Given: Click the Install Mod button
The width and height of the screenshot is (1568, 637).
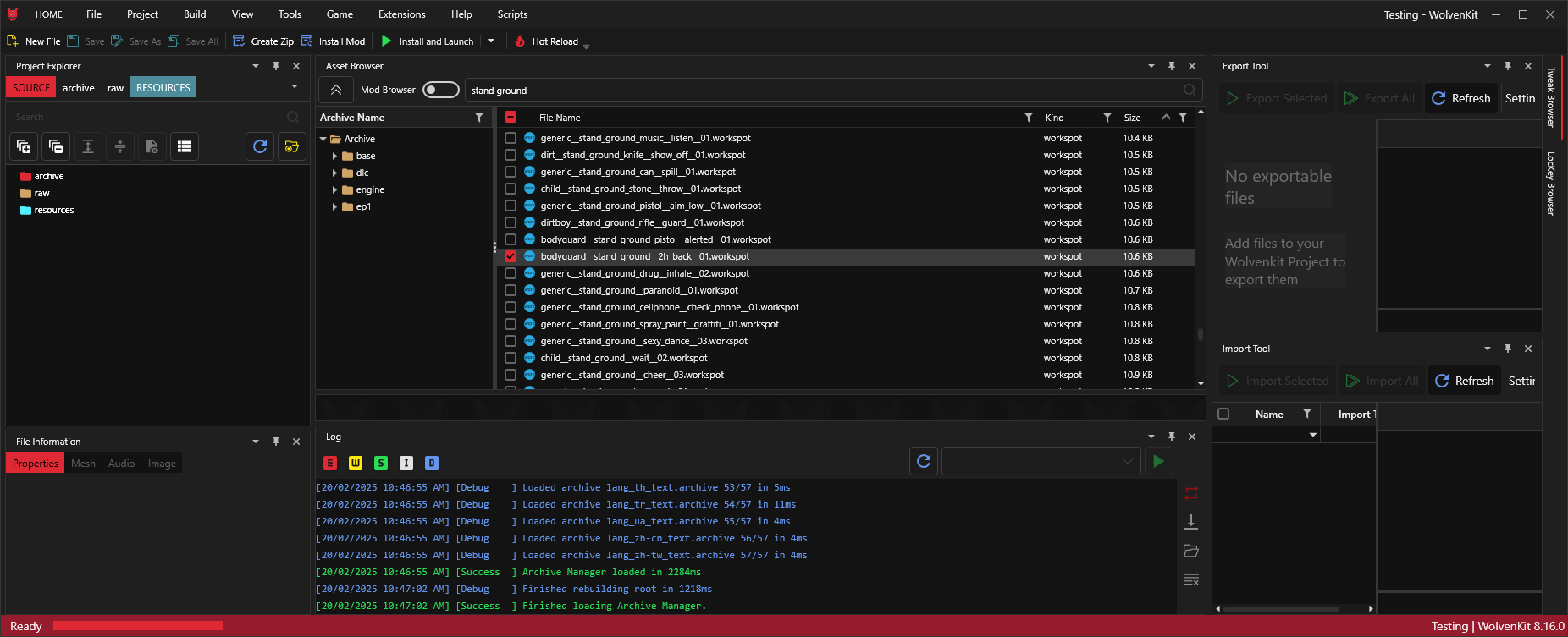Looking at the screenshot, I should (x=334, y=41).
